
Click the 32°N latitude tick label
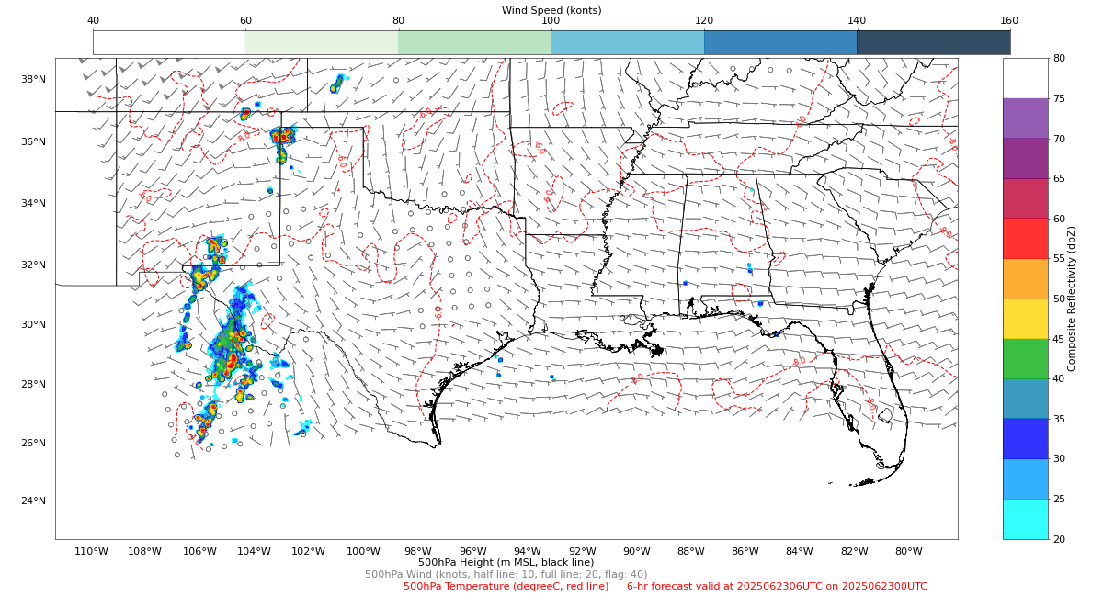33,265
